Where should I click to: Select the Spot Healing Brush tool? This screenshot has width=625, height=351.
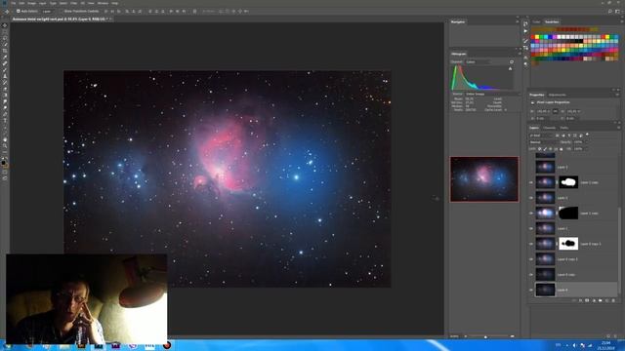[x=5, y=63]
